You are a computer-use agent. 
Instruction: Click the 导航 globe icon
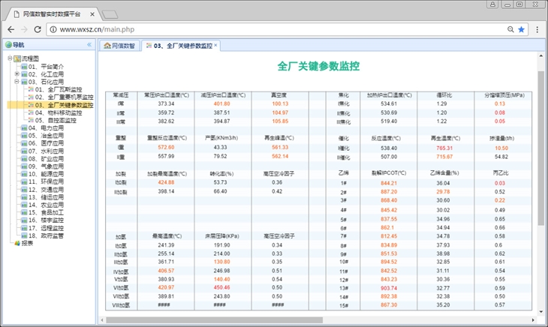coord(8,45)
